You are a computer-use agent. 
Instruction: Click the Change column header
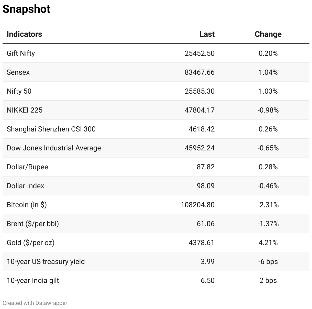coord(268,34)
